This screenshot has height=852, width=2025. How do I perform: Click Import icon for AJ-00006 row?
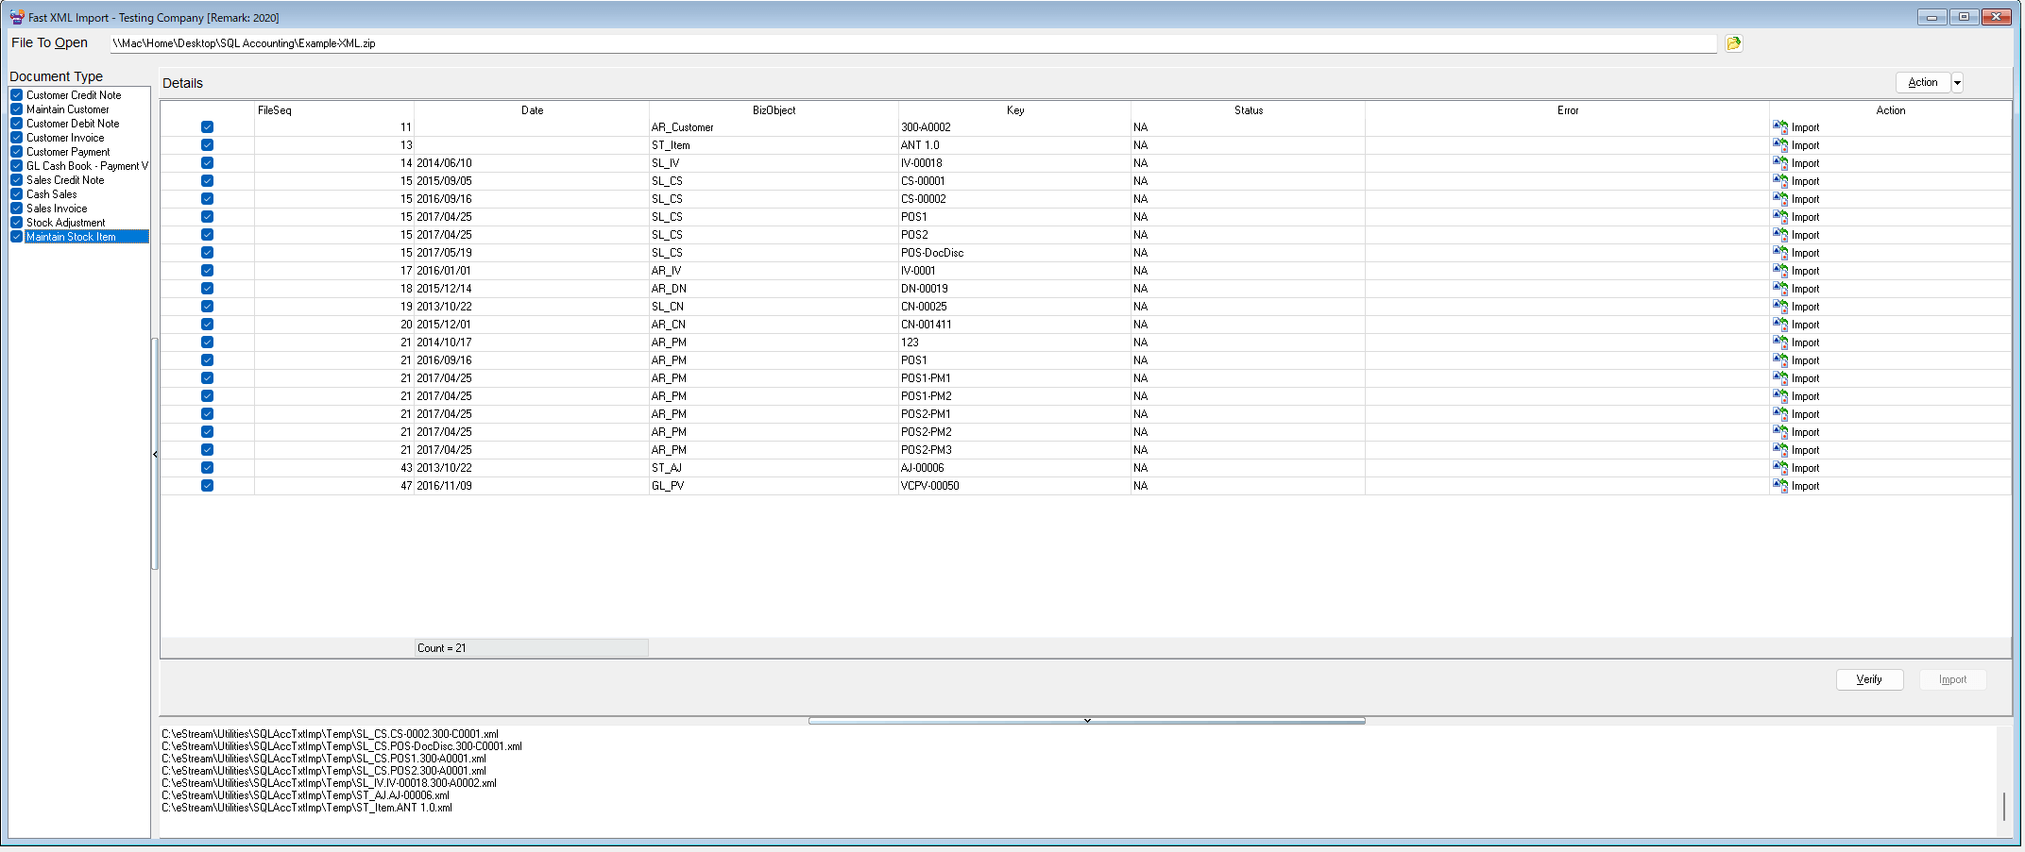click(1780, 468)
